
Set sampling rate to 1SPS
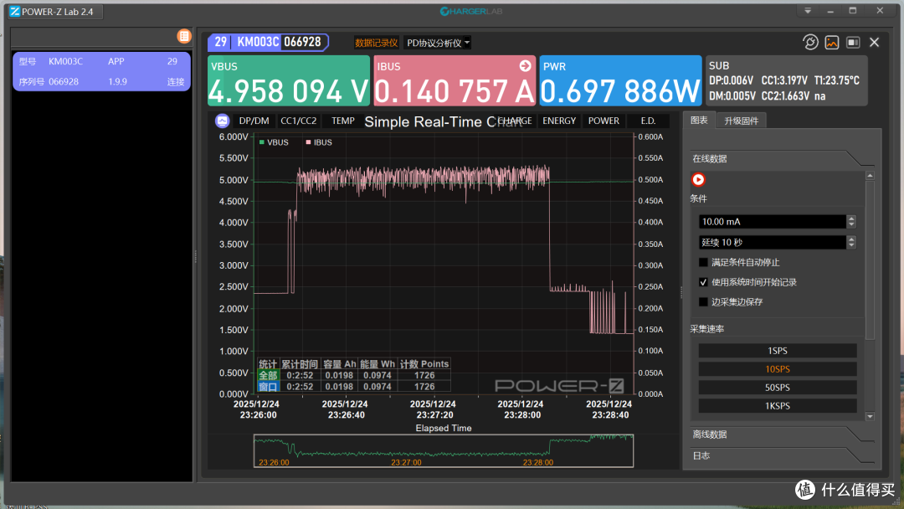point(777,351)
